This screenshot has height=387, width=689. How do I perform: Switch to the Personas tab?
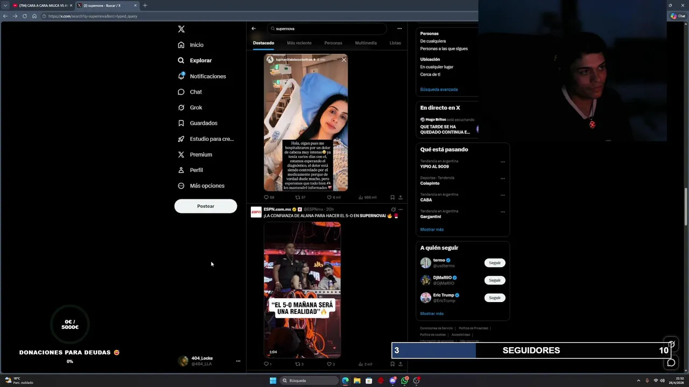coord(333,43)
